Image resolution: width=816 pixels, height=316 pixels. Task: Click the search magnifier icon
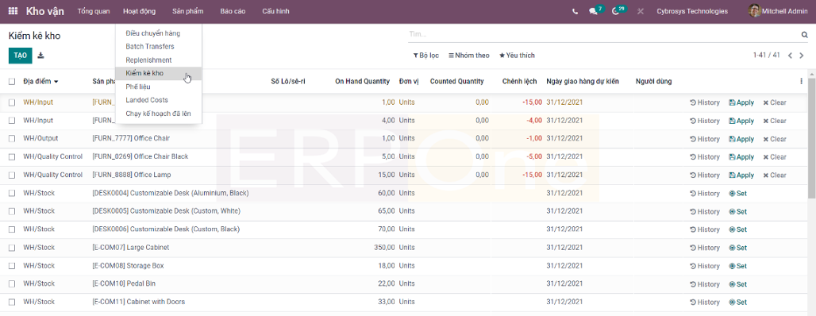click(804, 34)
